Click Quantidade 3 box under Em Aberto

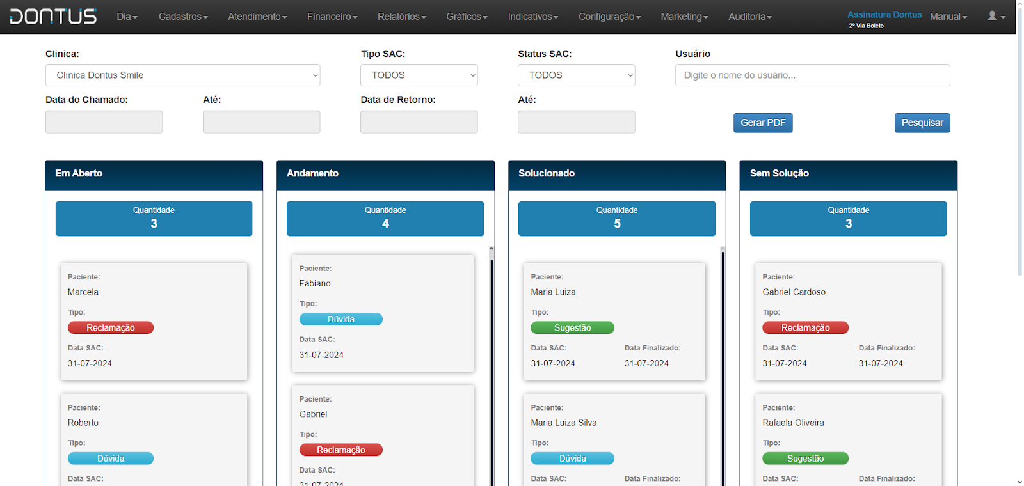(x=154, y=219)
